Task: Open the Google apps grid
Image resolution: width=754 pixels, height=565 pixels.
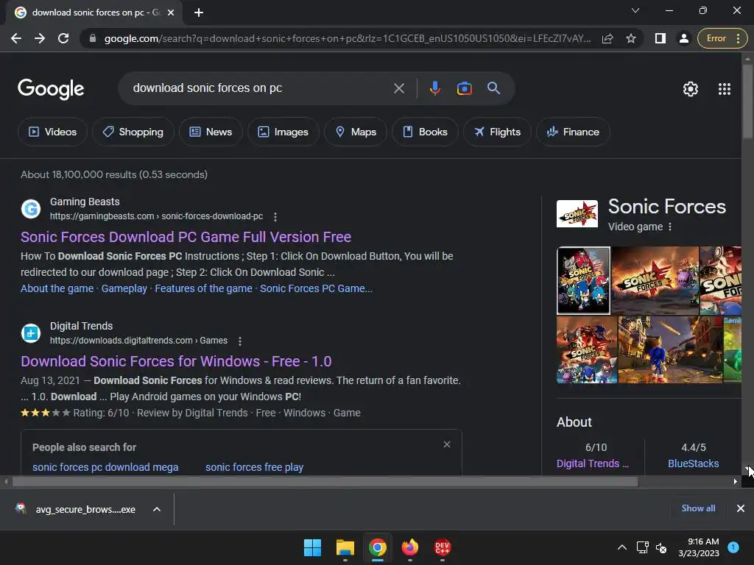Action: [725, 89]
